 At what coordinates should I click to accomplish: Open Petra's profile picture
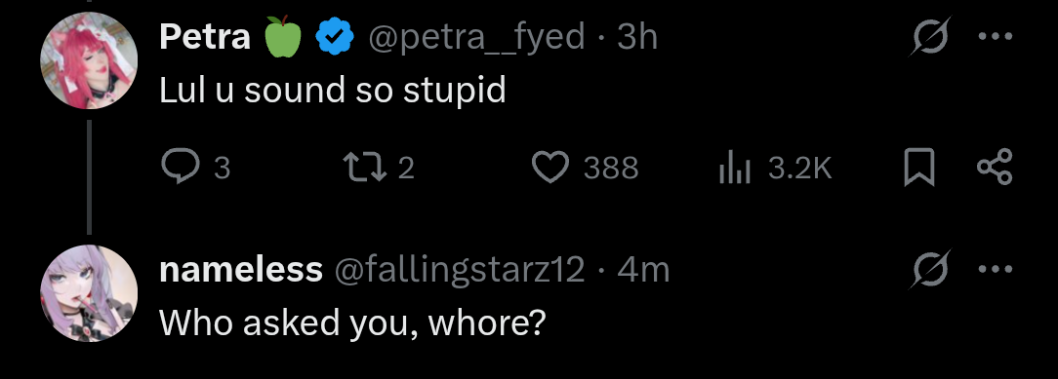[89, 59]
